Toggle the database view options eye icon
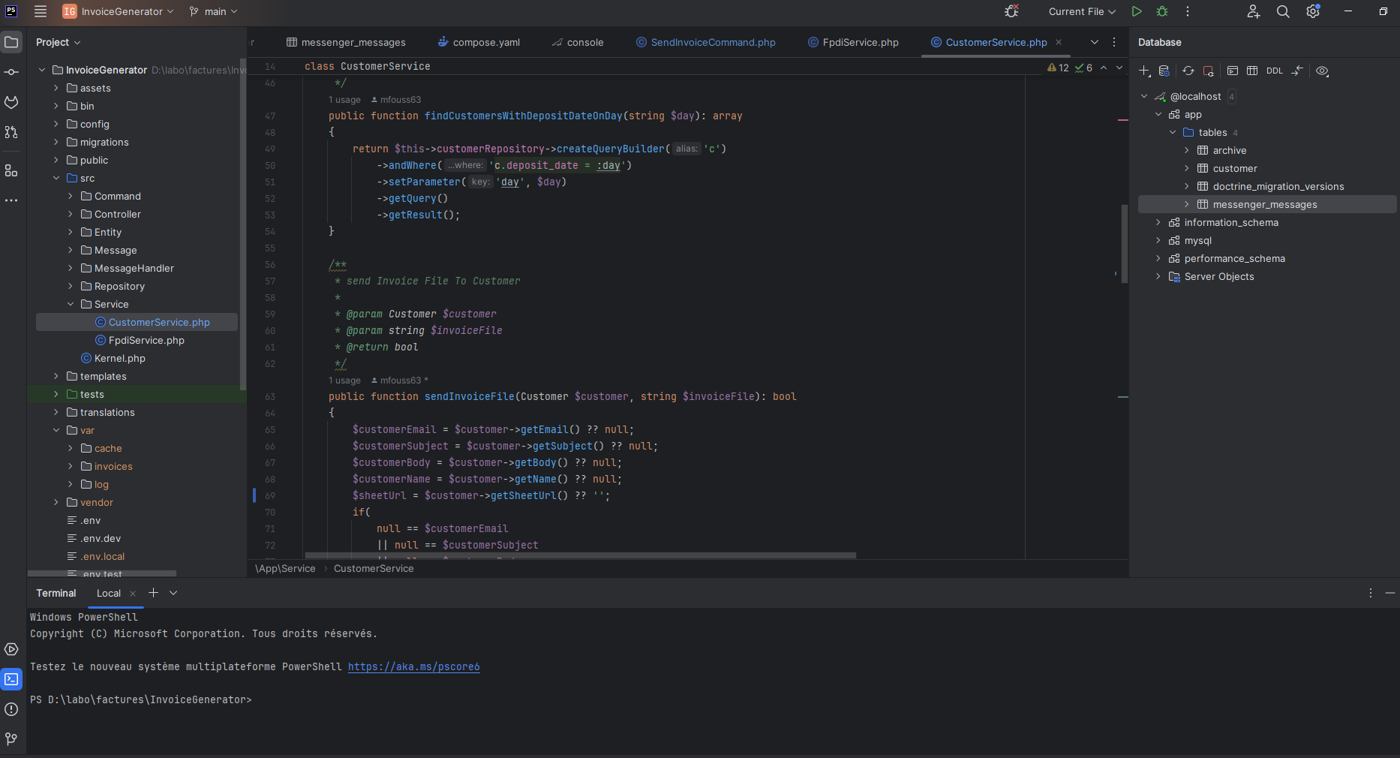 tap(1322, 71)
